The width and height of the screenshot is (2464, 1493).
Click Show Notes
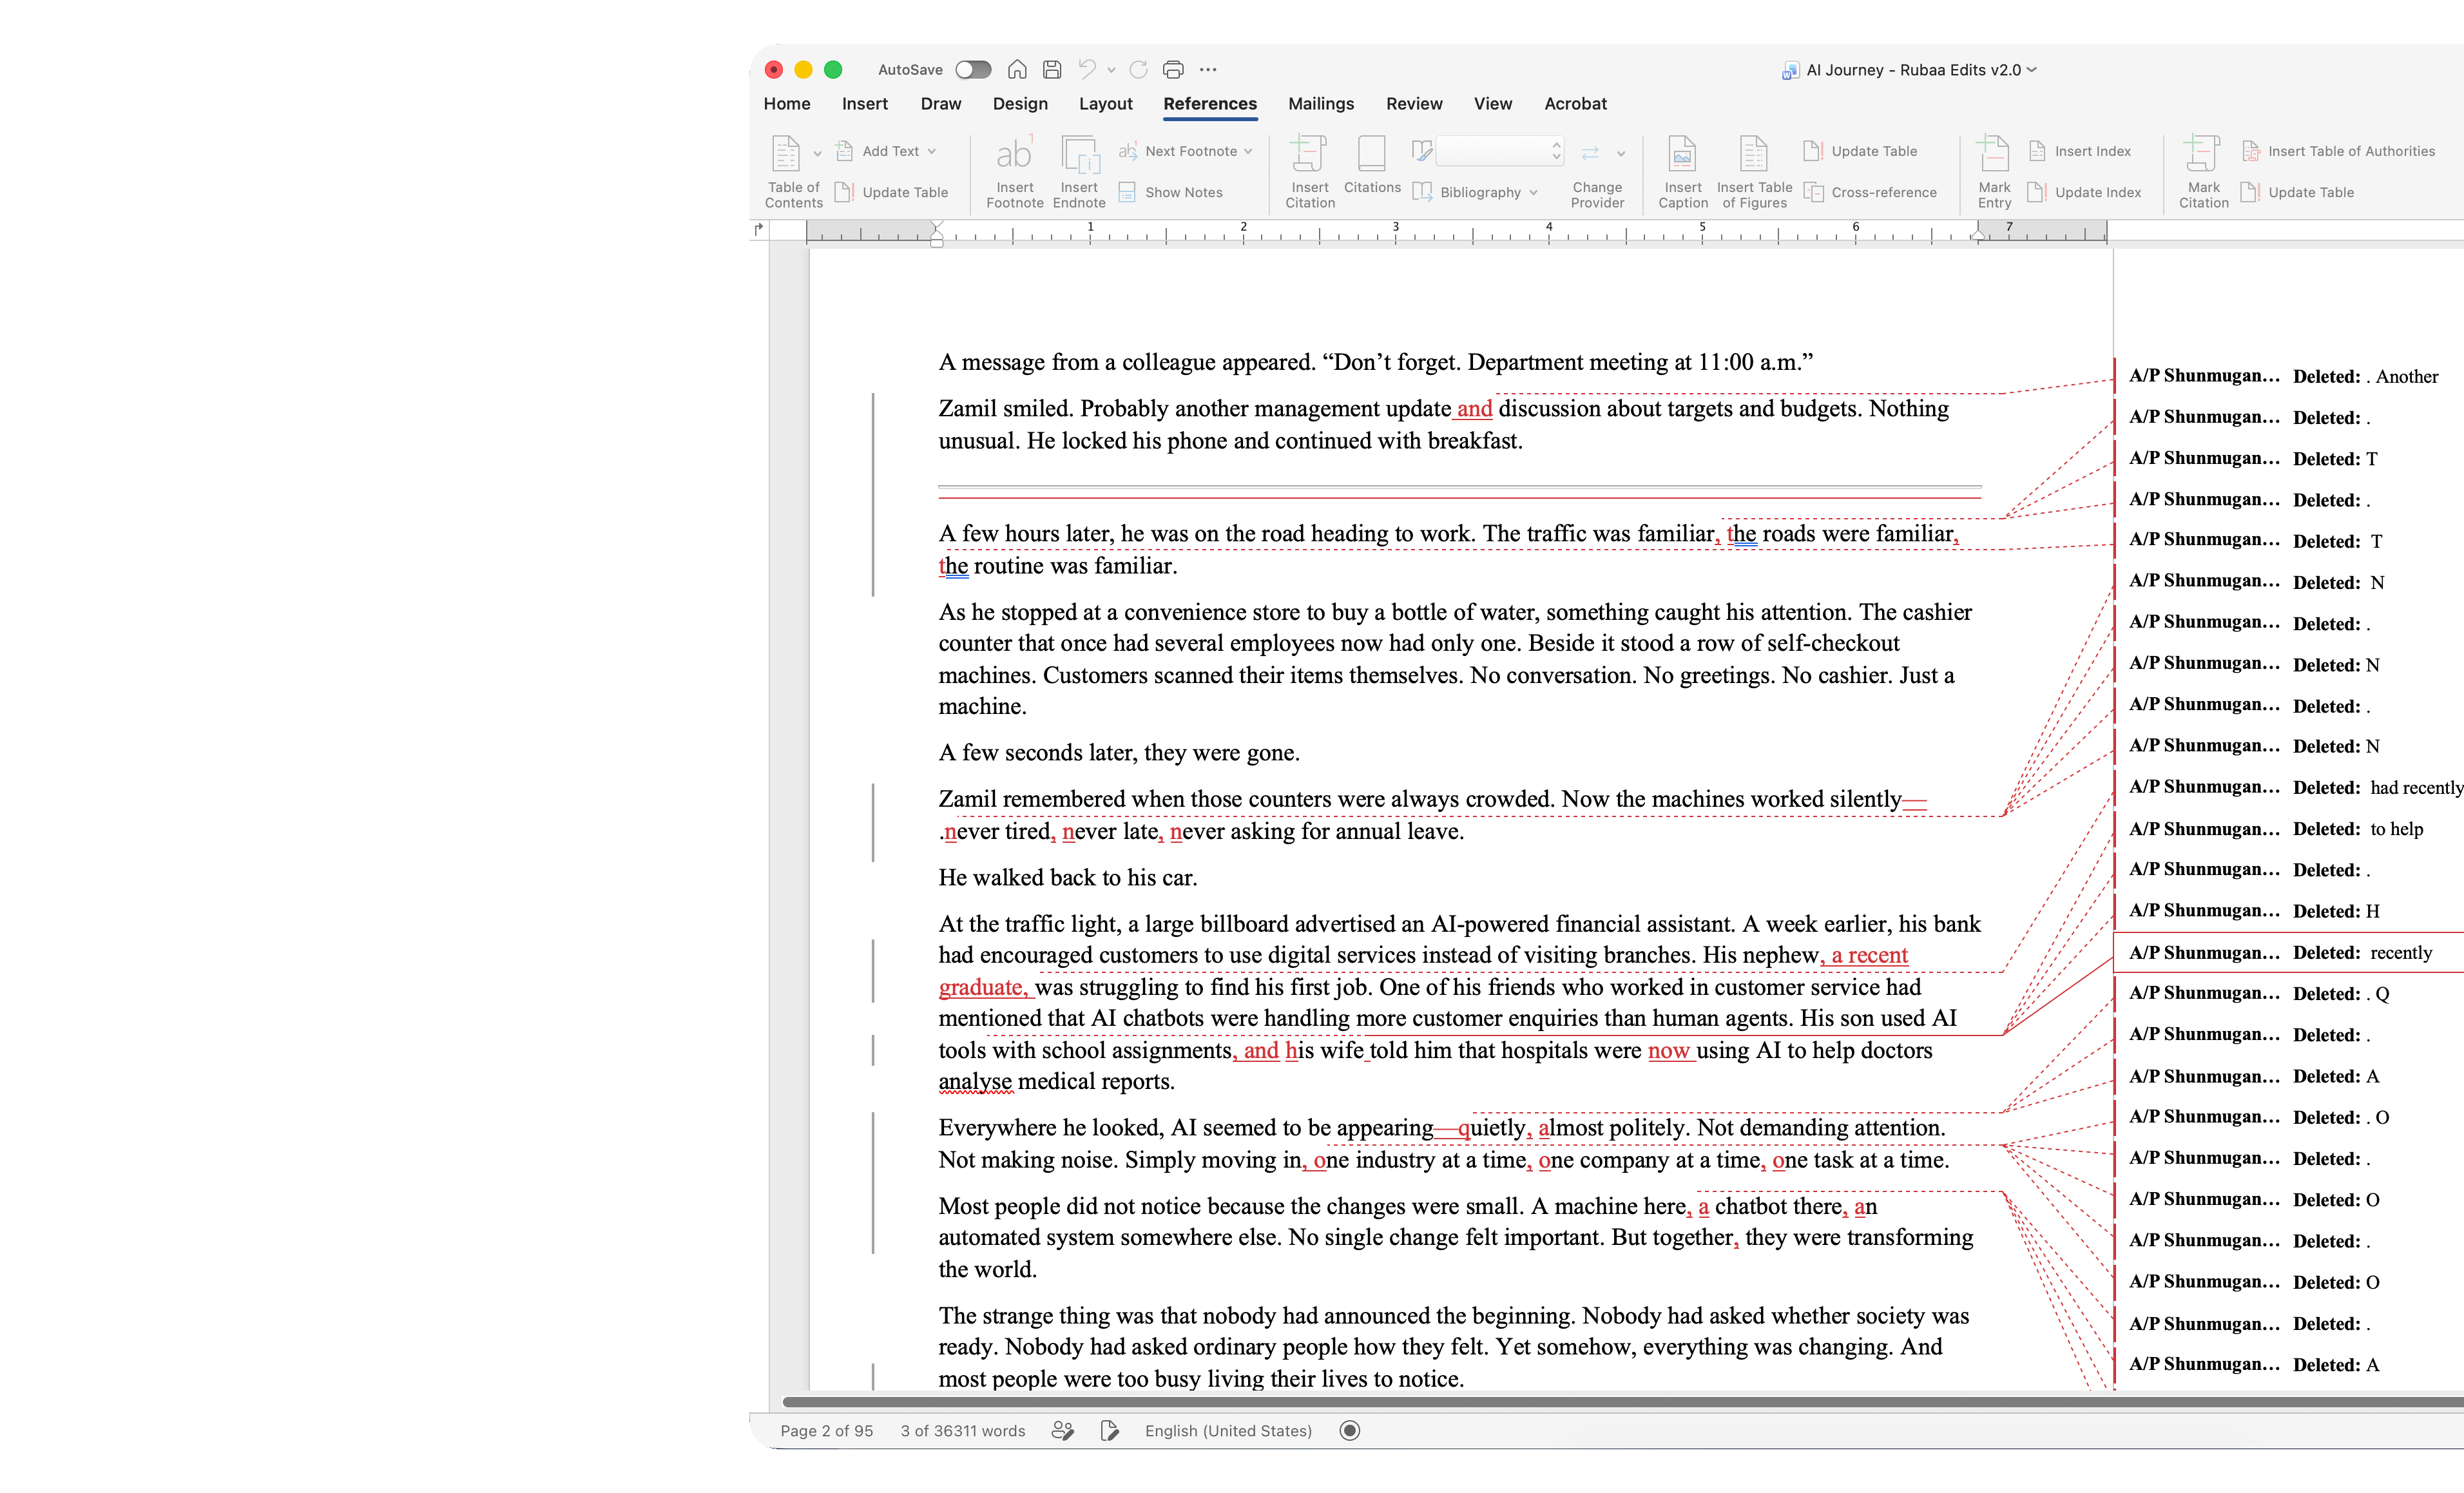(x=1171, y=192)
